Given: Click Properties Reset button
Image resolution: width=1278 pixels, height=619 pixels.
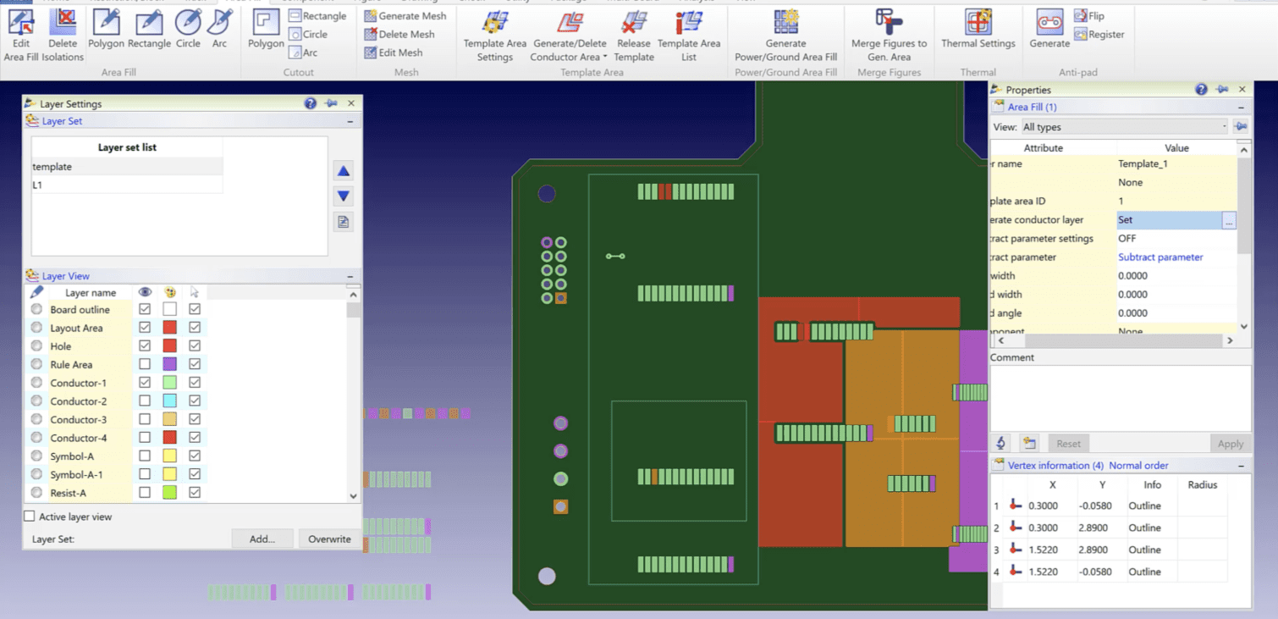Looking at the screenshot, I should click(x=1068, y=444).
